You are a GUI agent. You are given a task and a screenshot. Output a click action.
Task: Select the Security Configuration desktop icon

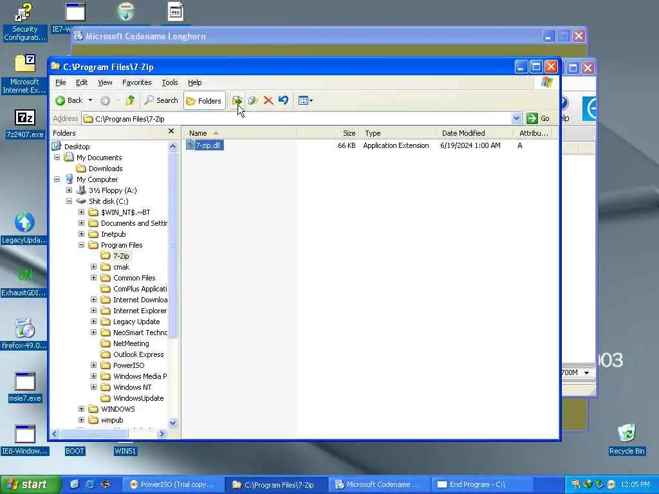click(x=24, y=23)
